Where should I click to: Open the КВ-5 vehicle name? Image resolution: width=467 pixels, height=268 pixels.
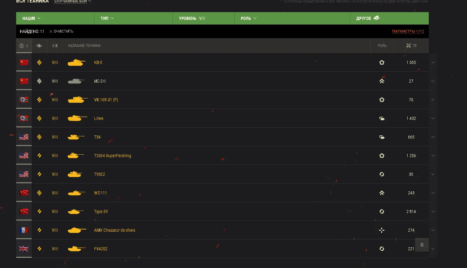(98, 62)
